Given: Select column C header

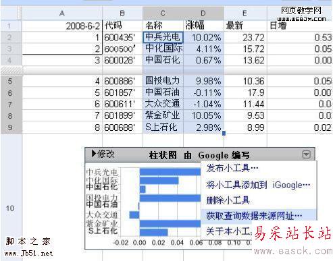Looking at the screenshot, I should click(163, 13).
